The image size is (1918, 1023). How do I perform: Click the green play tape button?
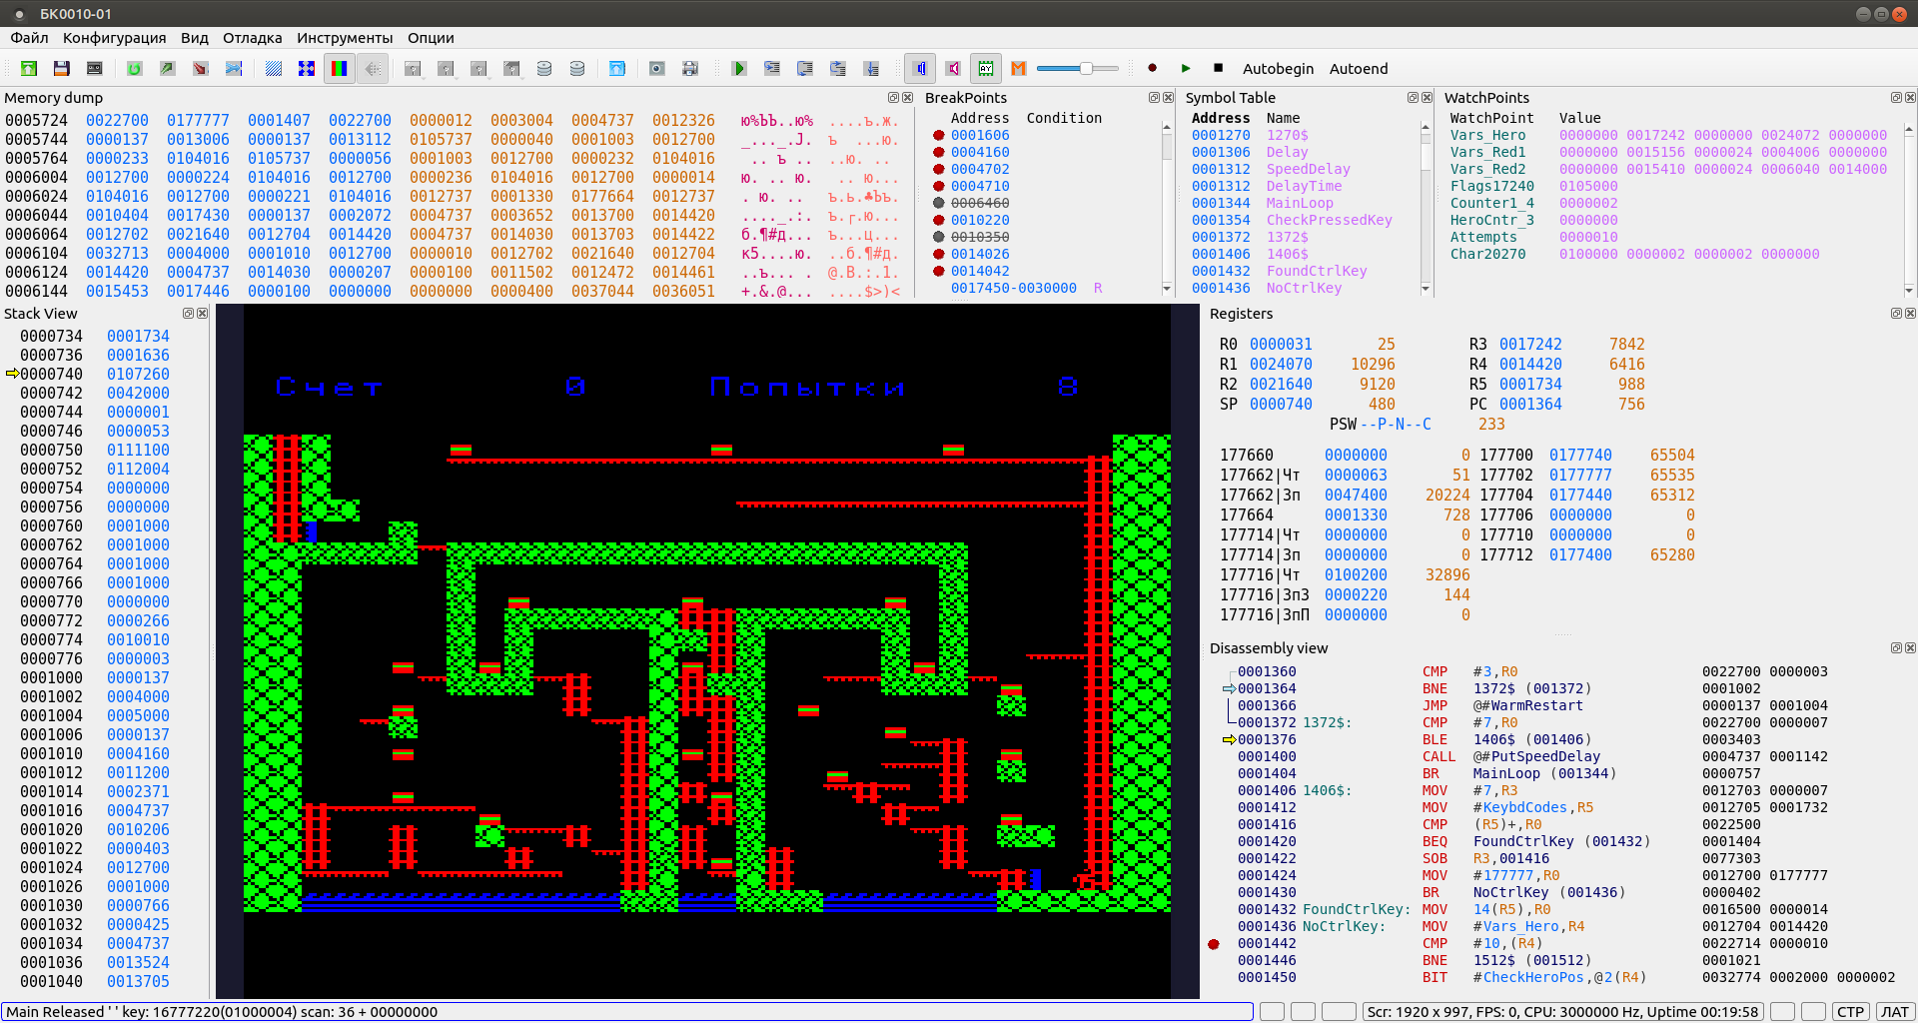(1186, 68)
